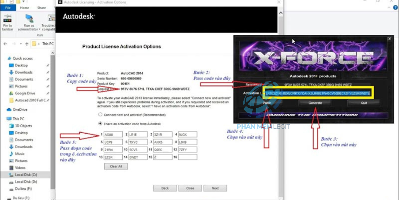The width and height of the screenshot is (399, 200).
Task: Click This PC in the address bar
Action: [x=48, y=44]
